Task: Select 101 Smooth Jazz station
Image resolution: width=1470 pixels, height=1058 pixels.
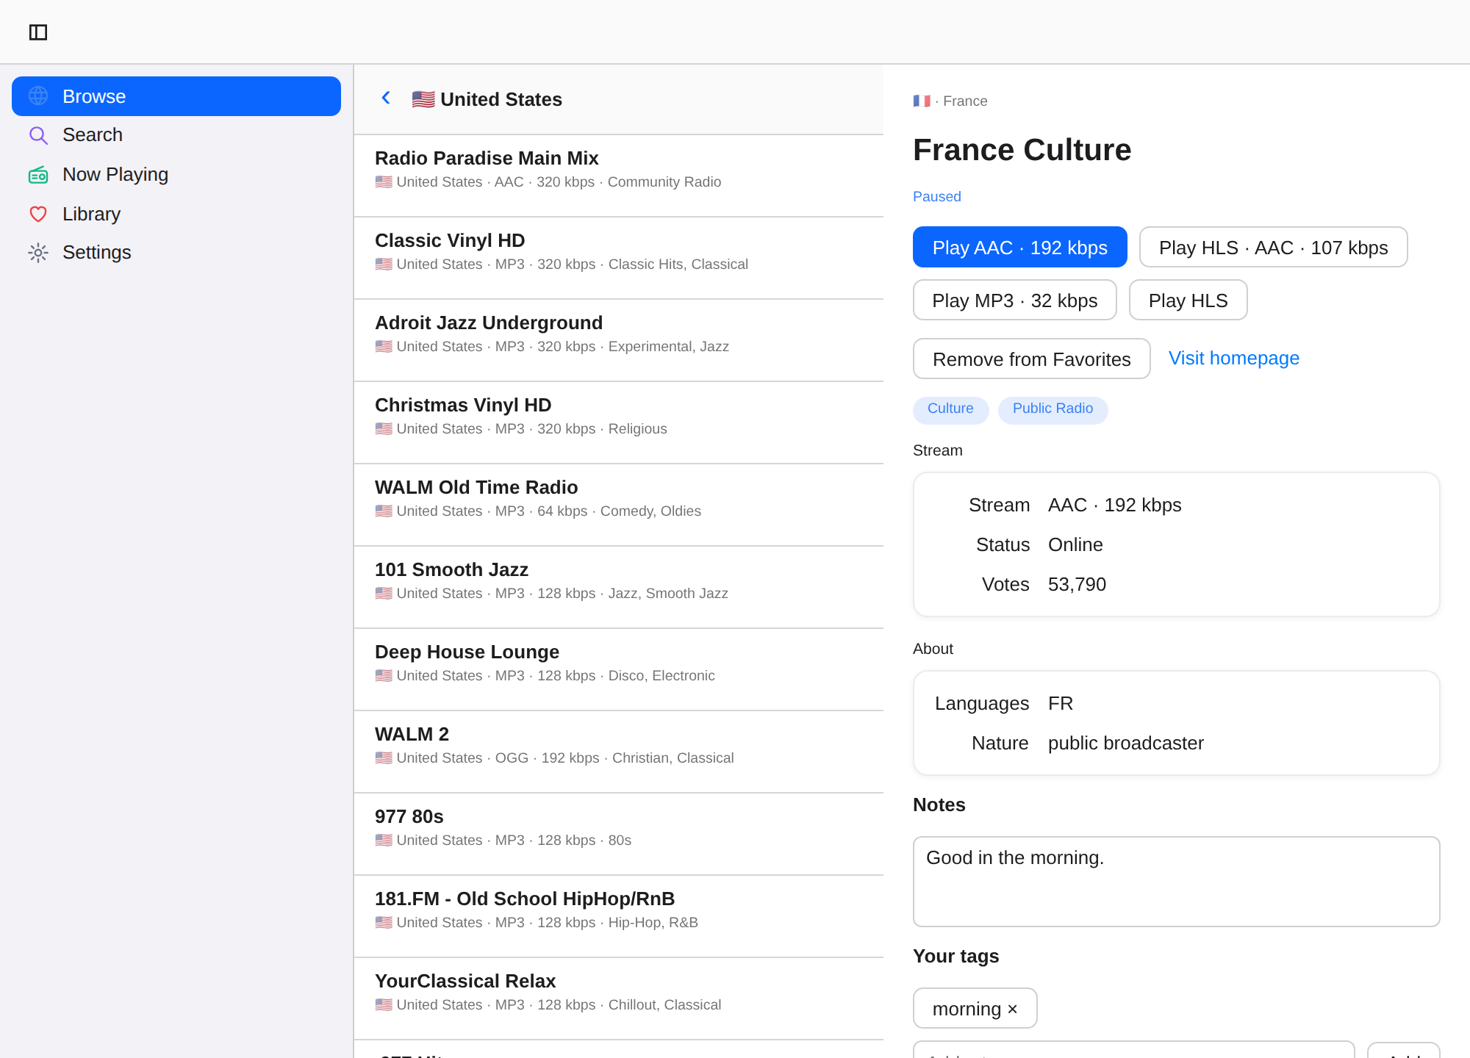Action: point(619,587)
